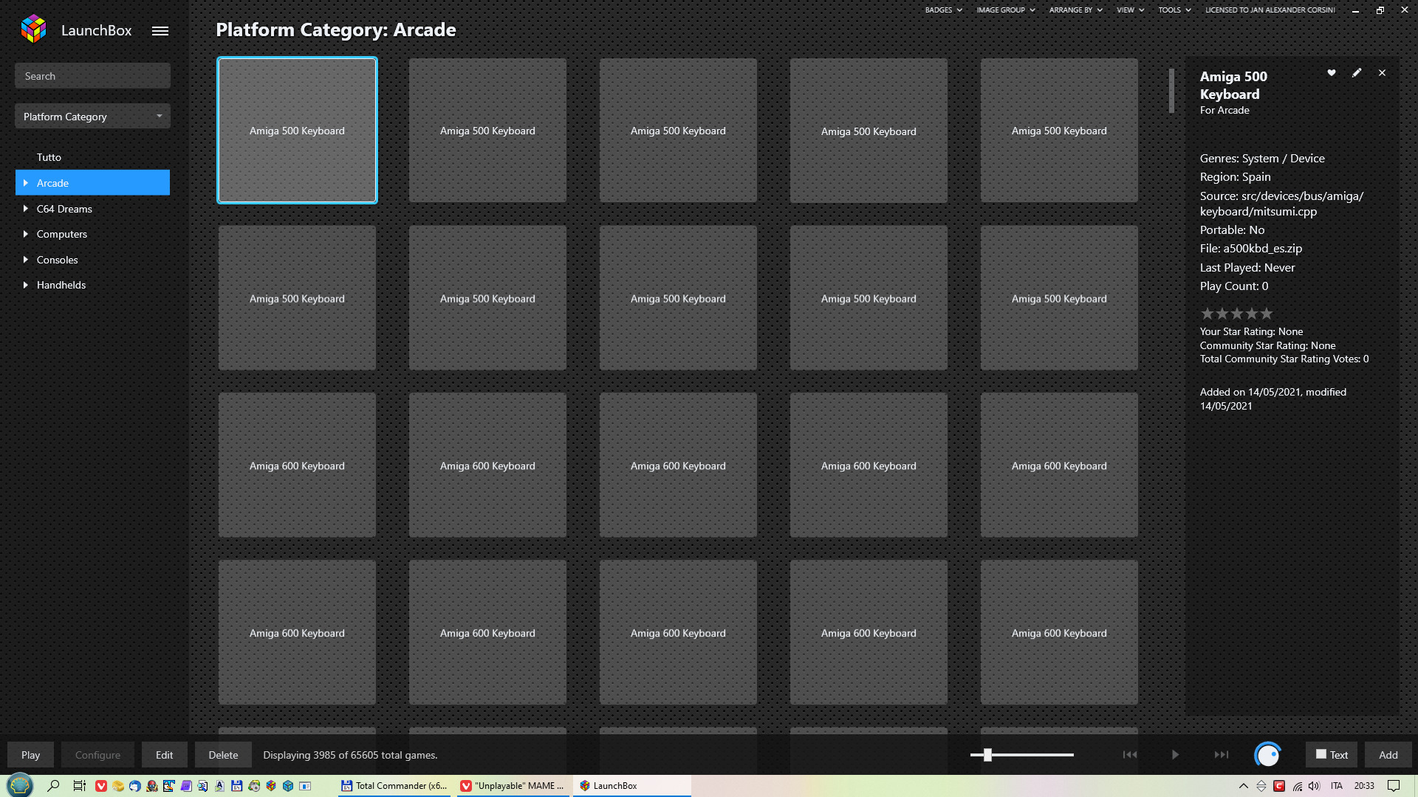Viewport: 1418px width, 797px height.
Task: Click "Displaying 3985 of 65605 total games" status
Action: [350, 755]
